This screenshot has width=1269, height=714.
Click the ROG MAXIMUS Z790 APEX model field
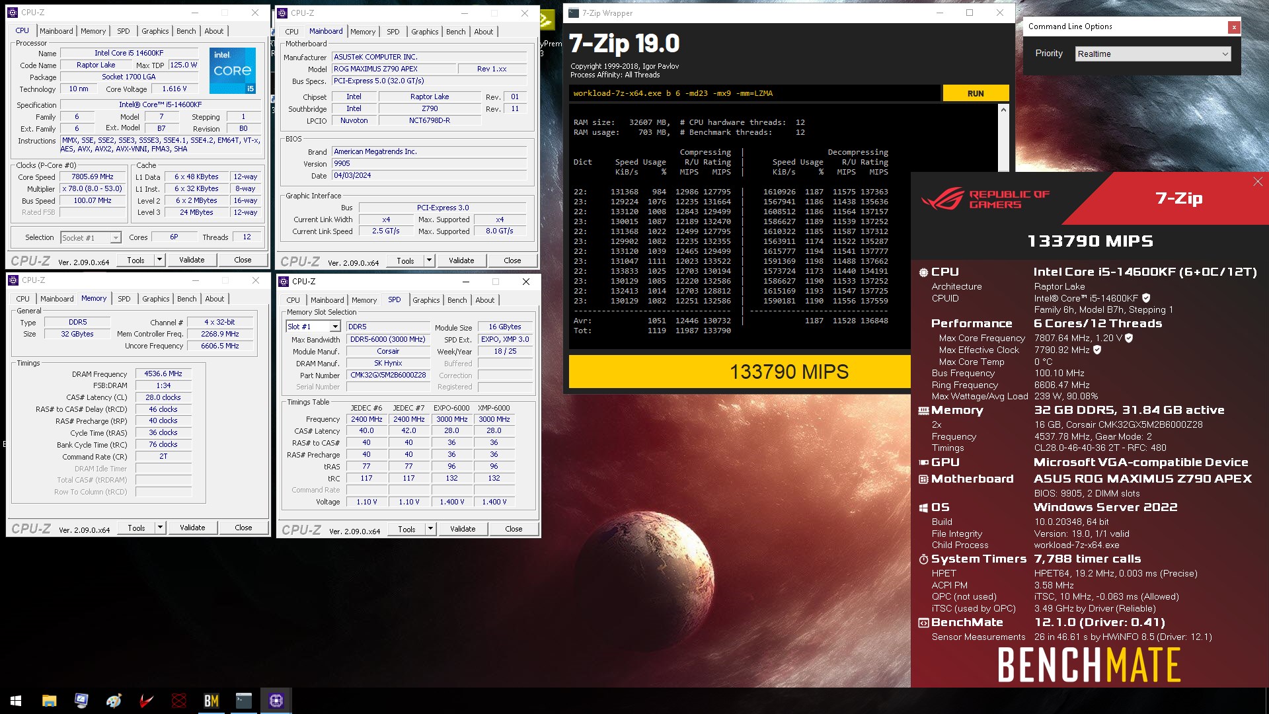(x=394, y=69)
